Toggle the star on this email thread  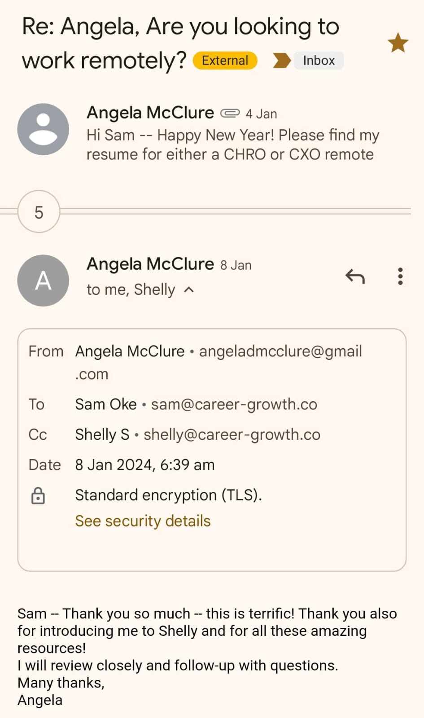(x=398, y=43)
